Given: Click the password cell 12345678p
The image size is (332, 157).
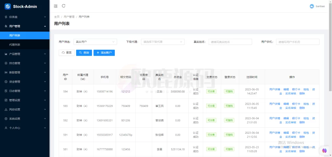Looking at the screenshot, I should coord(125,135).
